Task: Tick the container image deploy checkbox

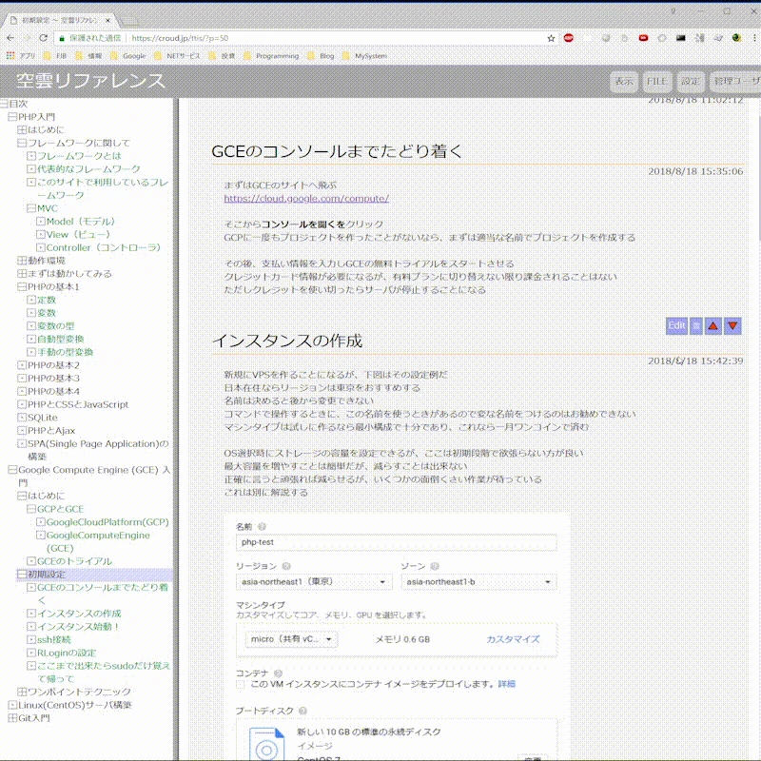Action: [241, 684]
